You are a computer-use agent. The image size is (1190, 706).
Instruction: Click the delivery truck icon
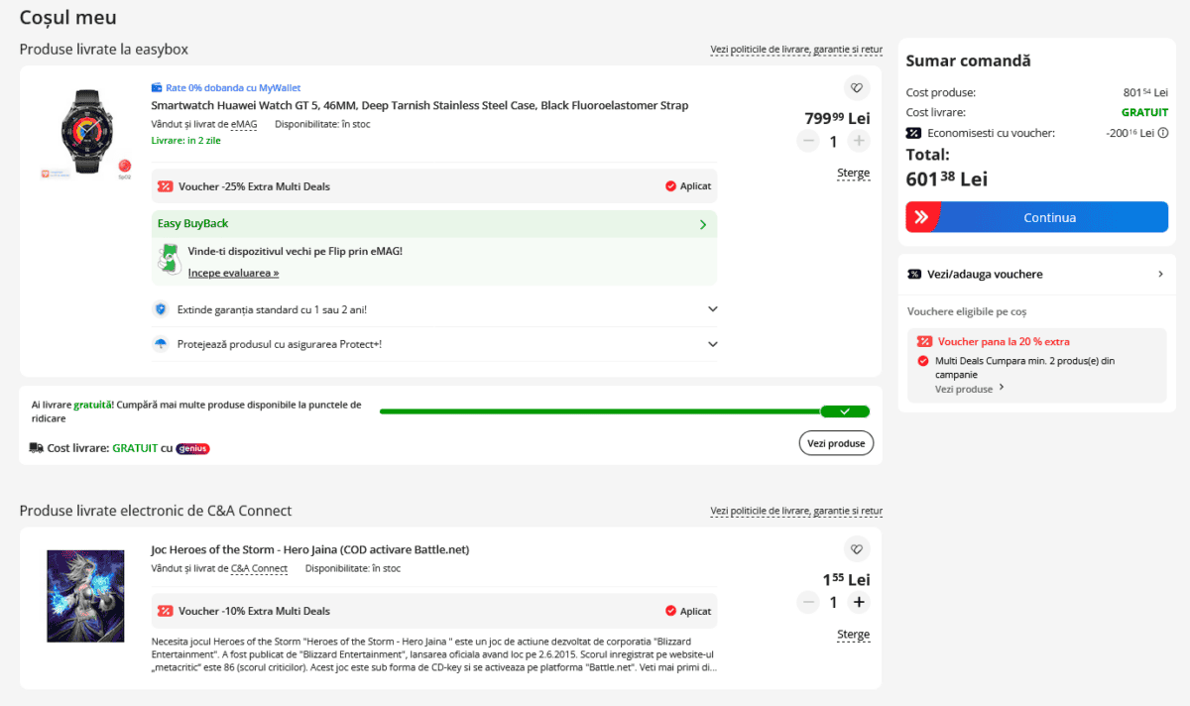(x=37, y=448)
